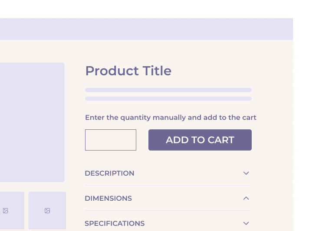Click the image icon in the partially visible left thumbnail

6,211
